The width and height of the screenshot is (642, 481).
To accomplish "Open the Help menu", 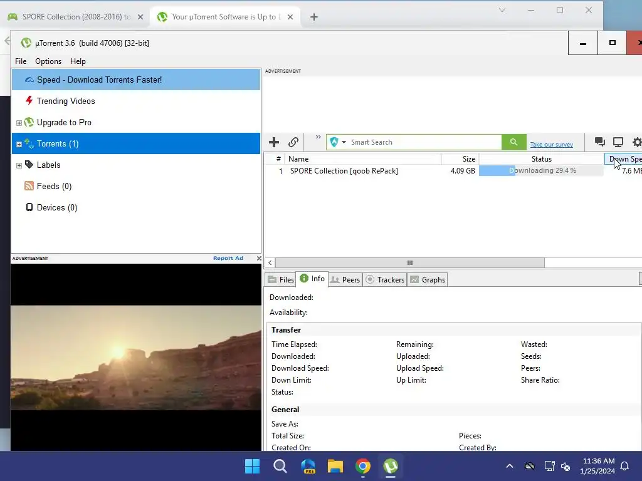I will 78,61.
